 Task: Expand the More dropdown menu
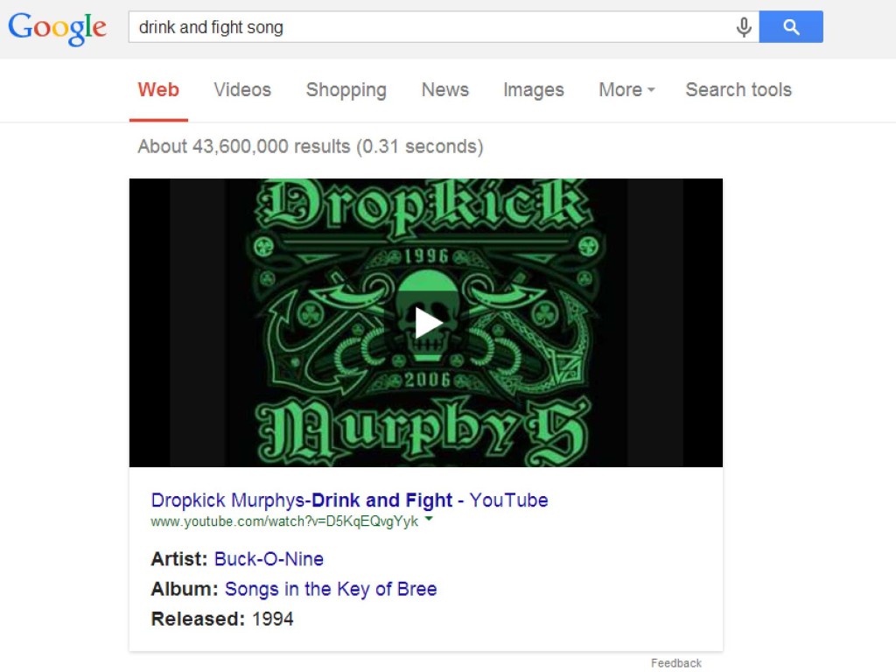[x=626, y=90]
